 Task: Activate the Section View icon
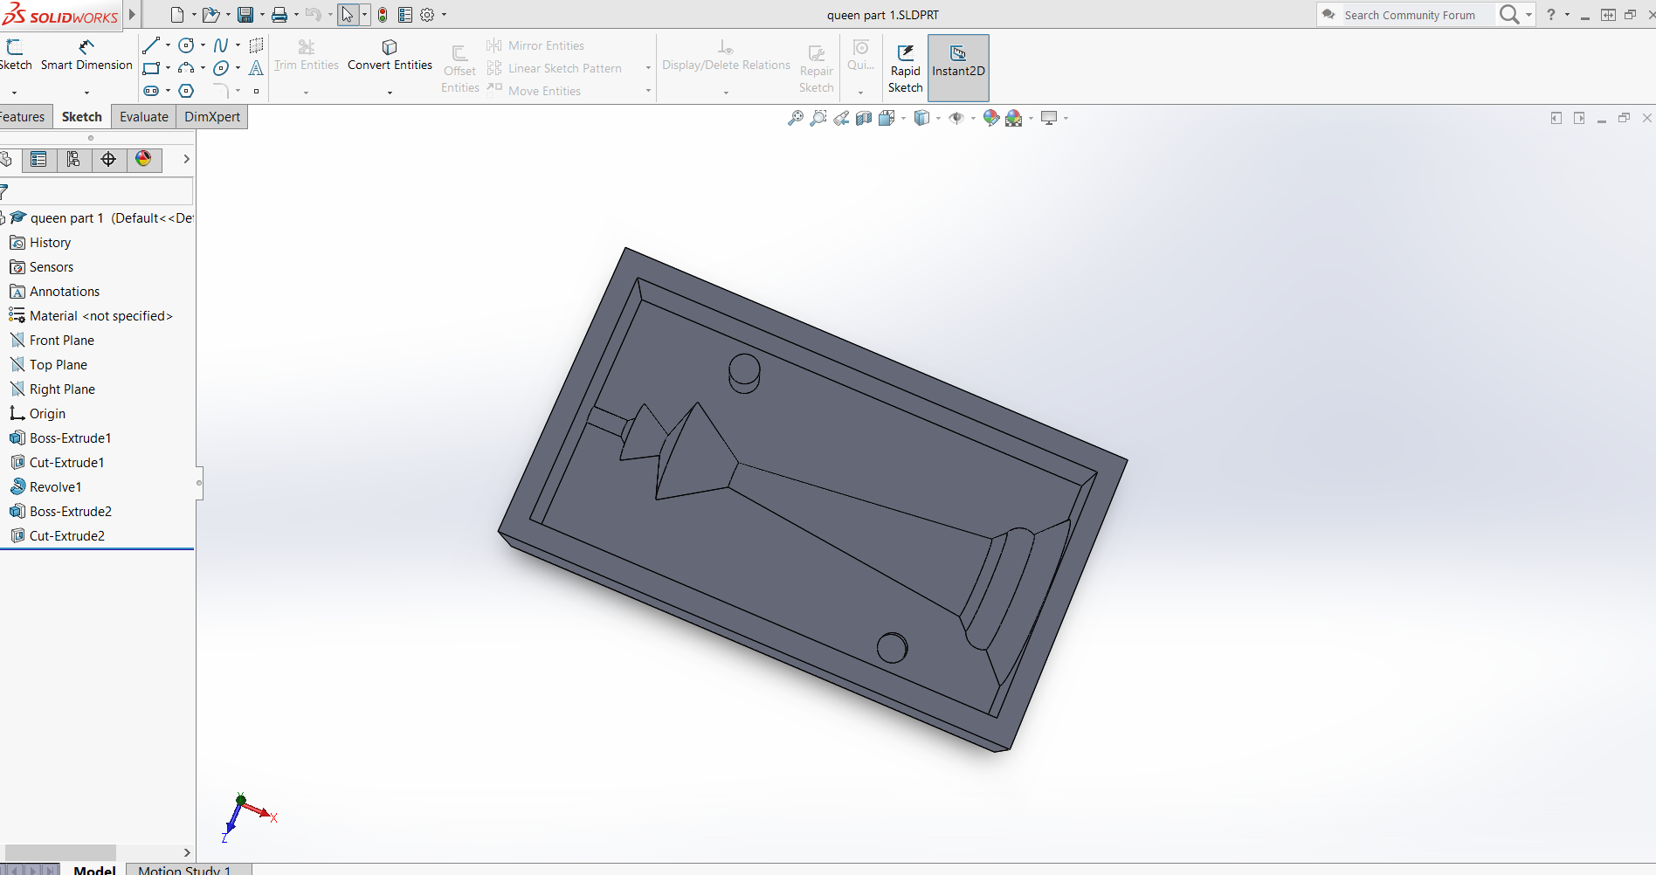pos(863,118)
